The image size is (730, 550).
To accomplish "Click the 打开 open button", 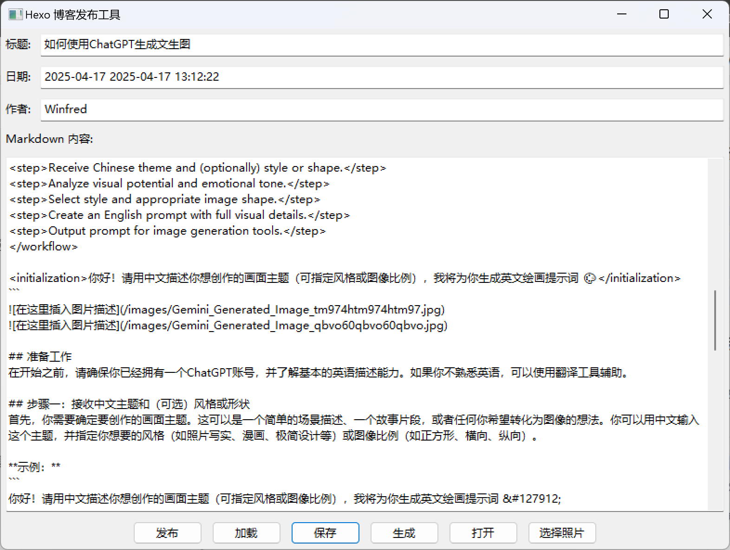I will [483, 533].
